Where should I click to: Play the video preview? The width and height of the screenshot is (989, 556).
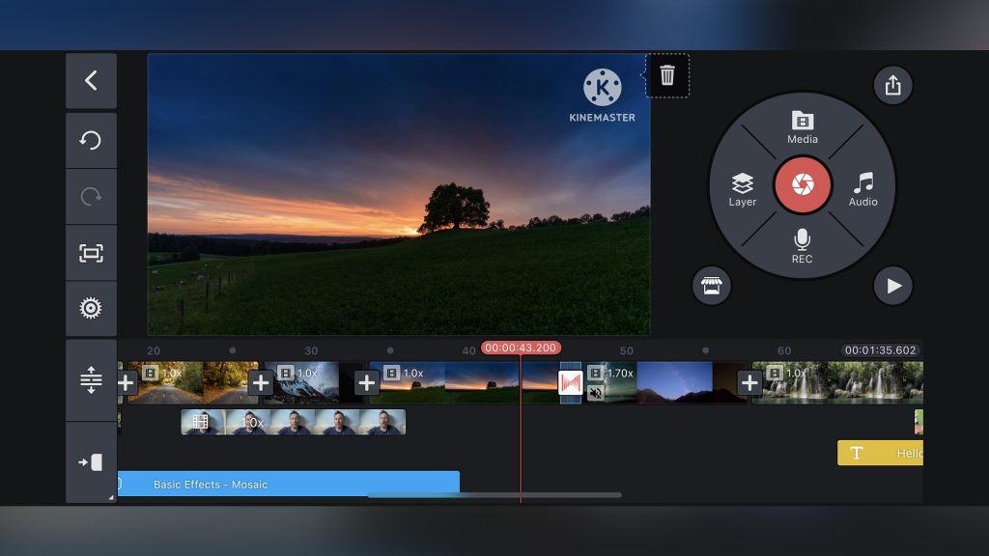(893, 286)
